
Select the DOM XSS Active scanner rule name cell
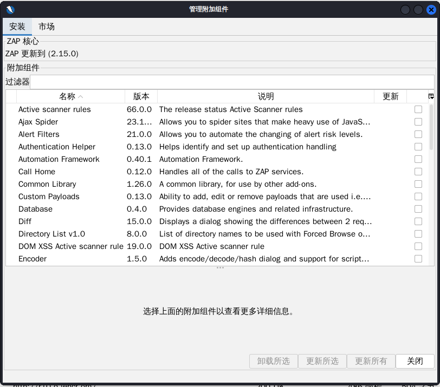70,246
